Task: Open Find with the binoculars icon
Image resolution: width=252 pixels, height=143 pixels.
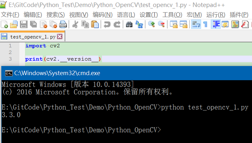Action: pyautogui.click(x=129, y=24)
